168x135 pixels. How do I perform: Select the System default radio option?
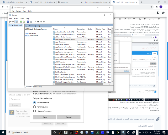click(x=35, y=103)
